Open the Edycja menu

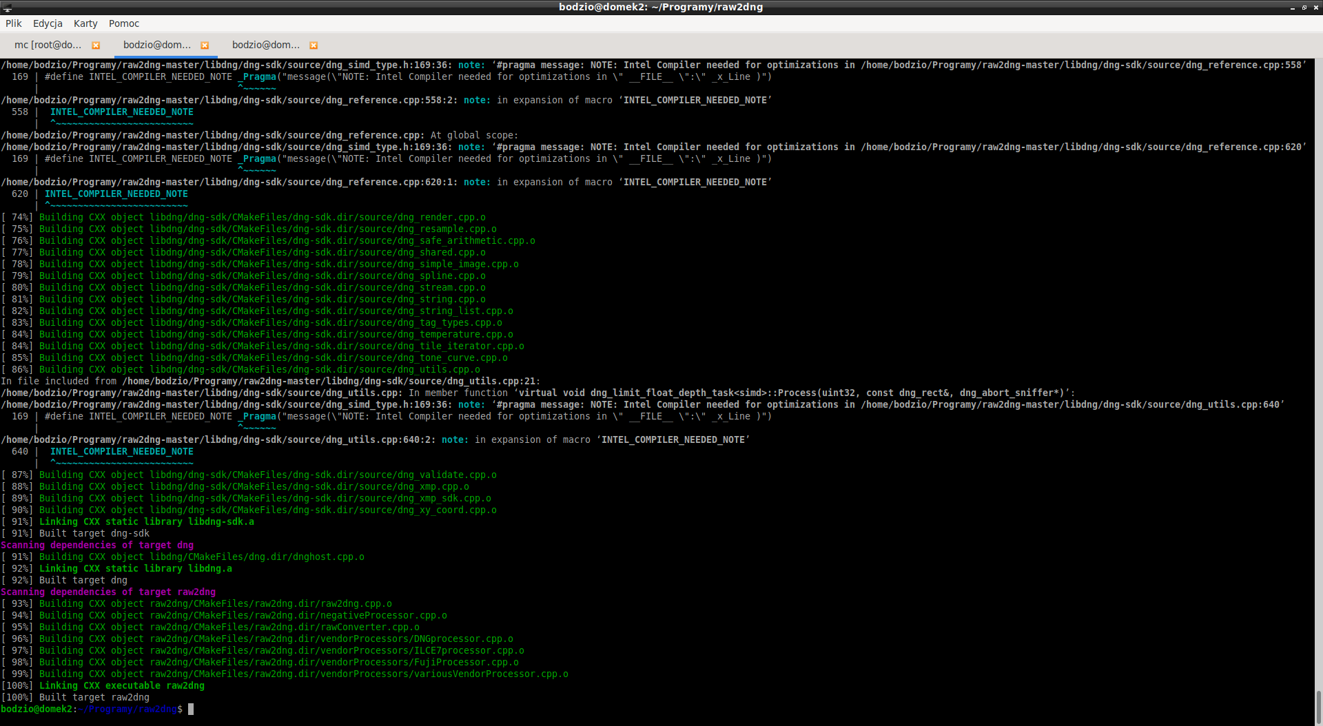tap(48, 23)
